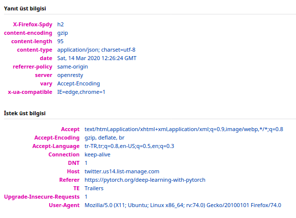Click the 'application/json; charset=utf-8' value

tap(96, 50)
